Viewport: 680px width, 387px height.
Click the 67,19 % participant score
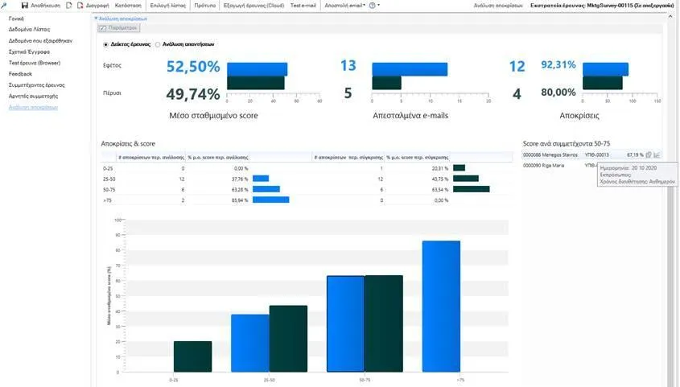(635, 154)
